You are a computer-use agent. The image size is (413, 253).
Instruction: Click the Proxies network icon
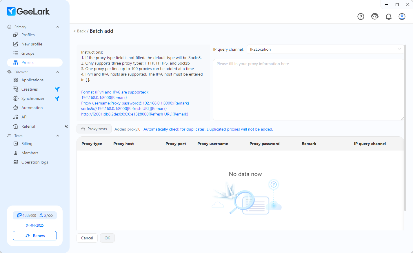pos(16,63)
